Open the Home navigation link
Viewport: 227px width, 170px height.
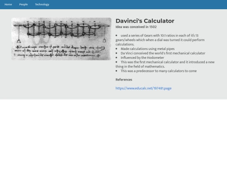8,5
